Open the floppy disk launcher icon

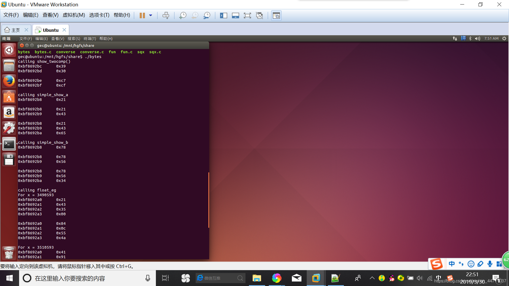click(x=9, y=160)
